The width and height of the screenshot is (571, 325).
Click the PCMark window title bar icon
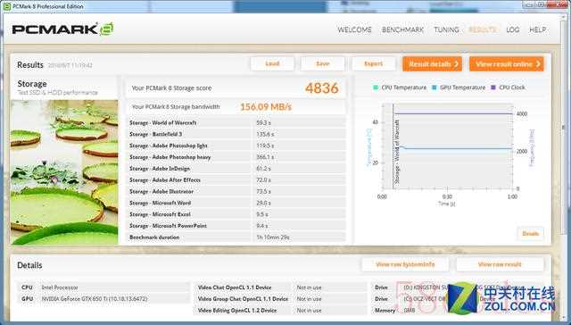[x=6, y=6]
